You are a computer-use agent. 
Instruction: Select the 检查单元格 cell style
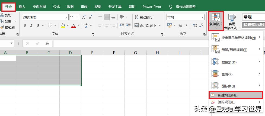(x=254, y=25)
